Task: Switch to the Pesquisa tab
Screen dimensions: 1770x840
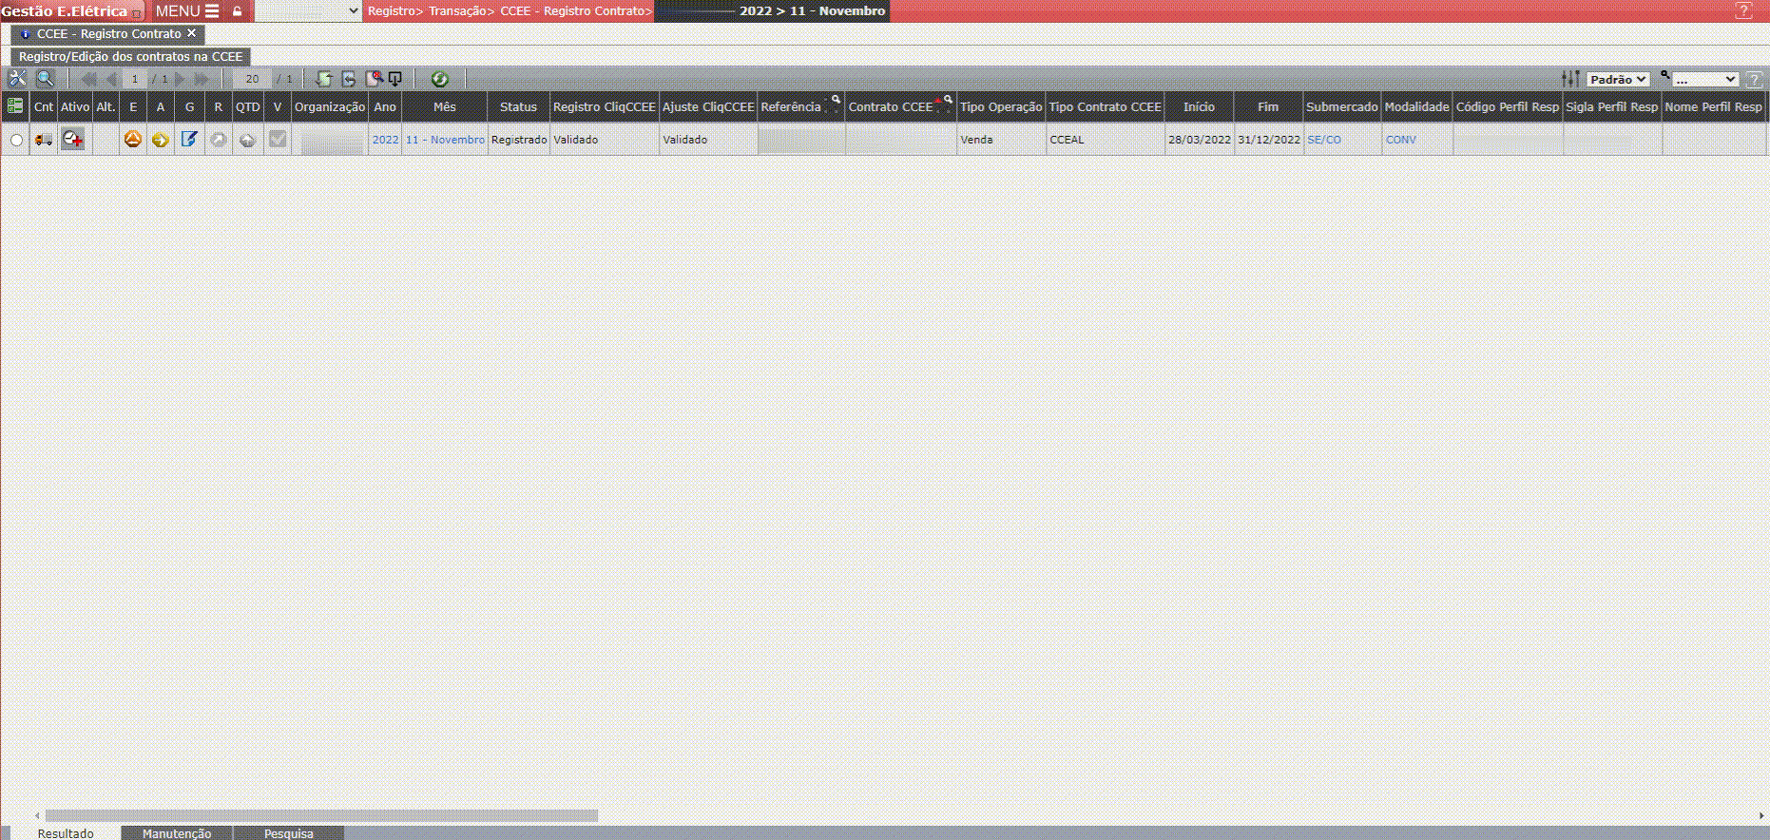Action: [x=288, y=833]
